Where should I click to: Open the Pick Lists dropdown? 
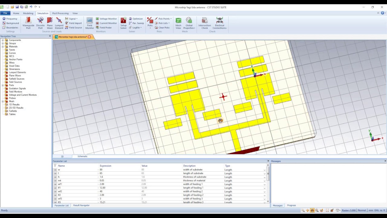(x=162, y=23)
